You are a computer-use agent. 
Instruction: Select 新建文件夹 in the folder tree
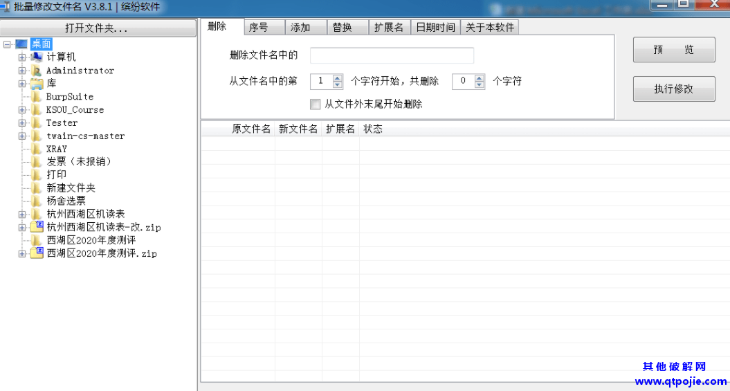coord(71,188)
